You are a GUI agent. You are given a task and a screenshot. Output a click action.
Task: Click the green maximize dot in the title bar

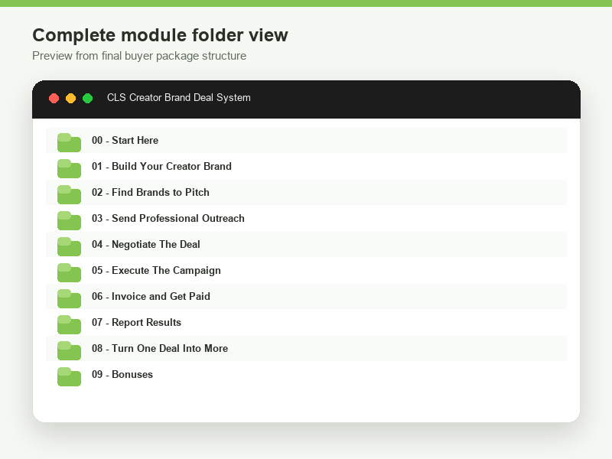tap(88, 99)
